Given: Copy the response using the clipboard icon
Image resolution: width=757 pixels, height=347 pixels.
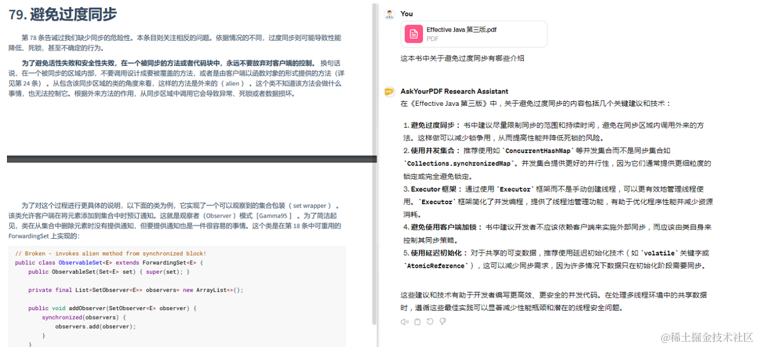Looking at the screenshot, I should tap(417, 322).
